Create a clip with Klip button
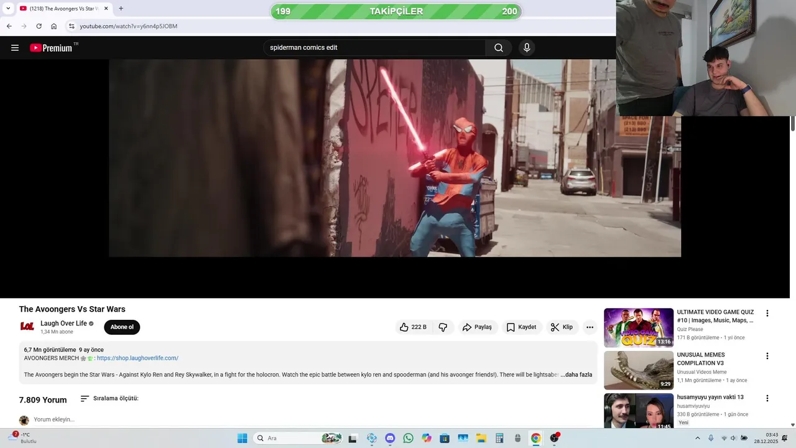Viewport: 796px width, 448px height. tap(562, 327)
